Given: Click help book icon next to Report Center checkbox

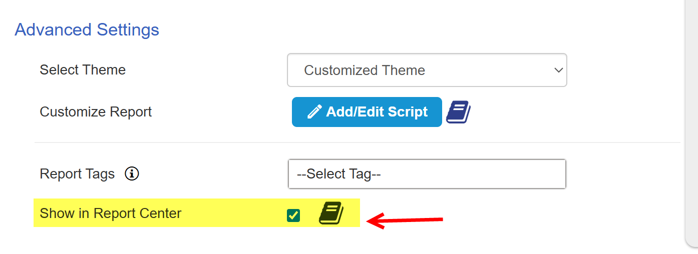Looking at the screenshot, I should (331, 213).
